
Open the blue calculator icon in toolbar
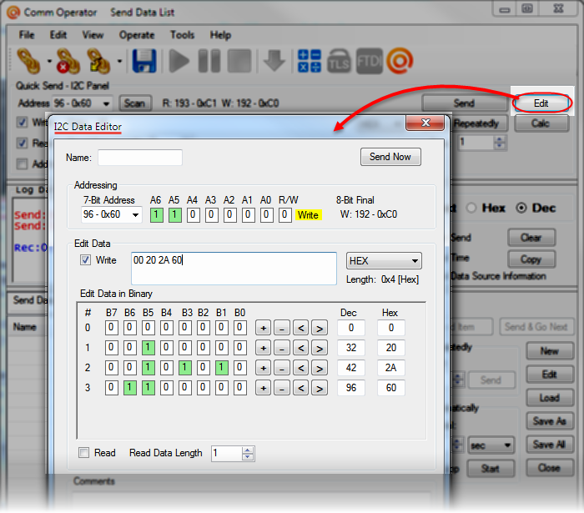310,61
